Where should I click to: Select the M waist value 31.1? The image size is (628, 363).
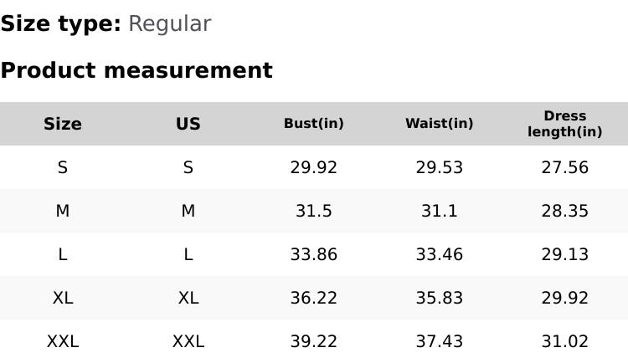click(x=440, y=211)
